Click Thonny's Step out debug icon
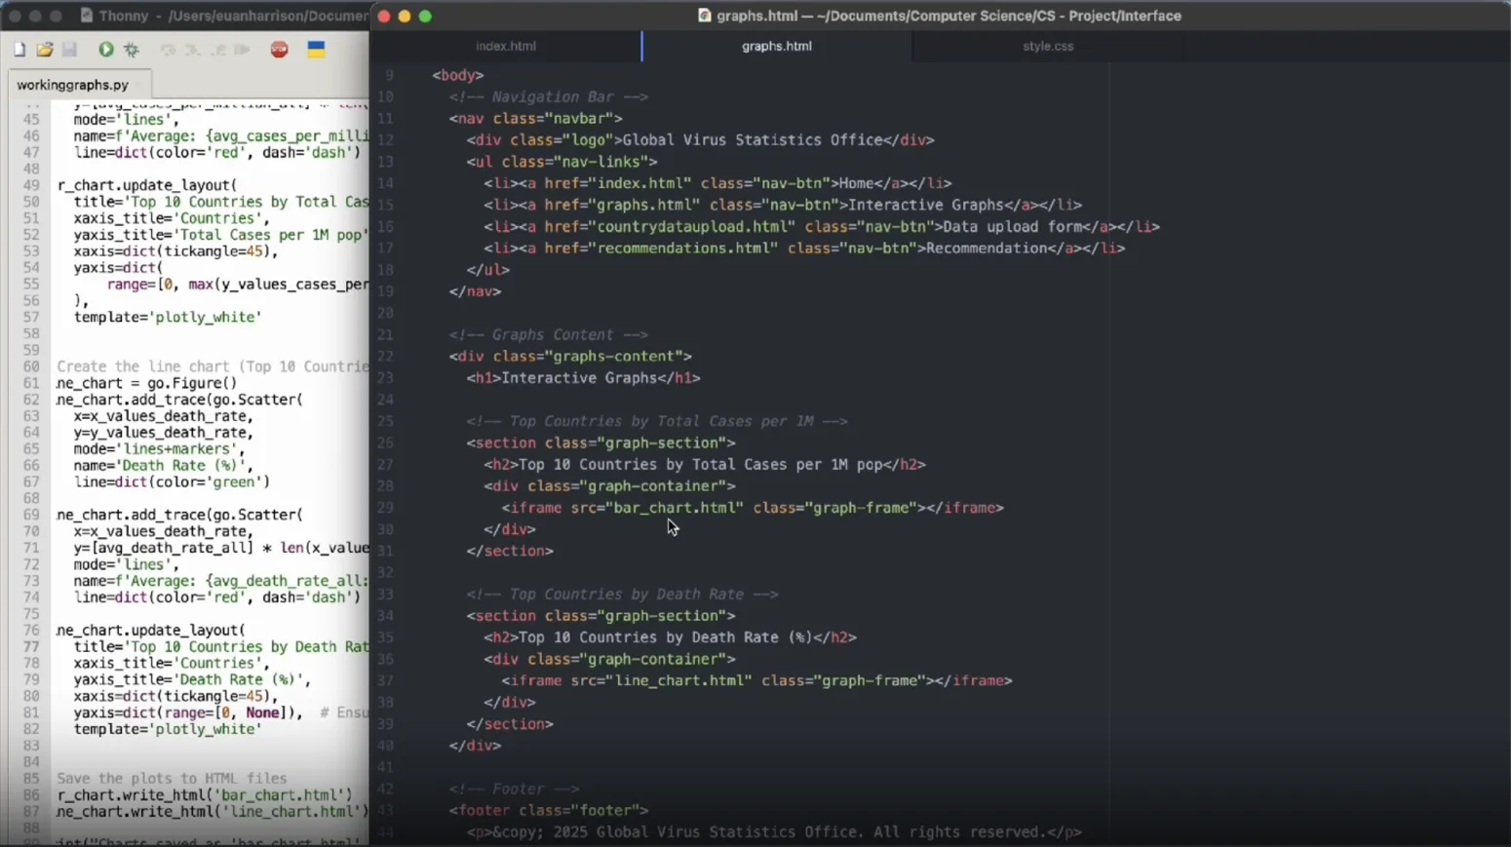1511x847 pixels. 218,50
